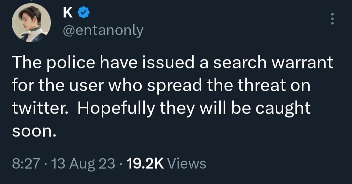Click the blue verified checkmark badge

pyautogui.click(x=83, y=12)
